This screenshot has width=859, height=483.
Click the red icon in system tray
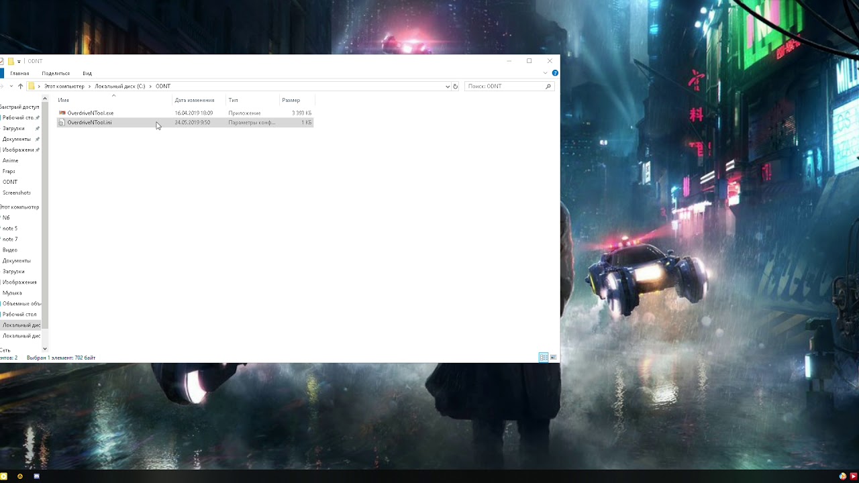tap(853, 476)
